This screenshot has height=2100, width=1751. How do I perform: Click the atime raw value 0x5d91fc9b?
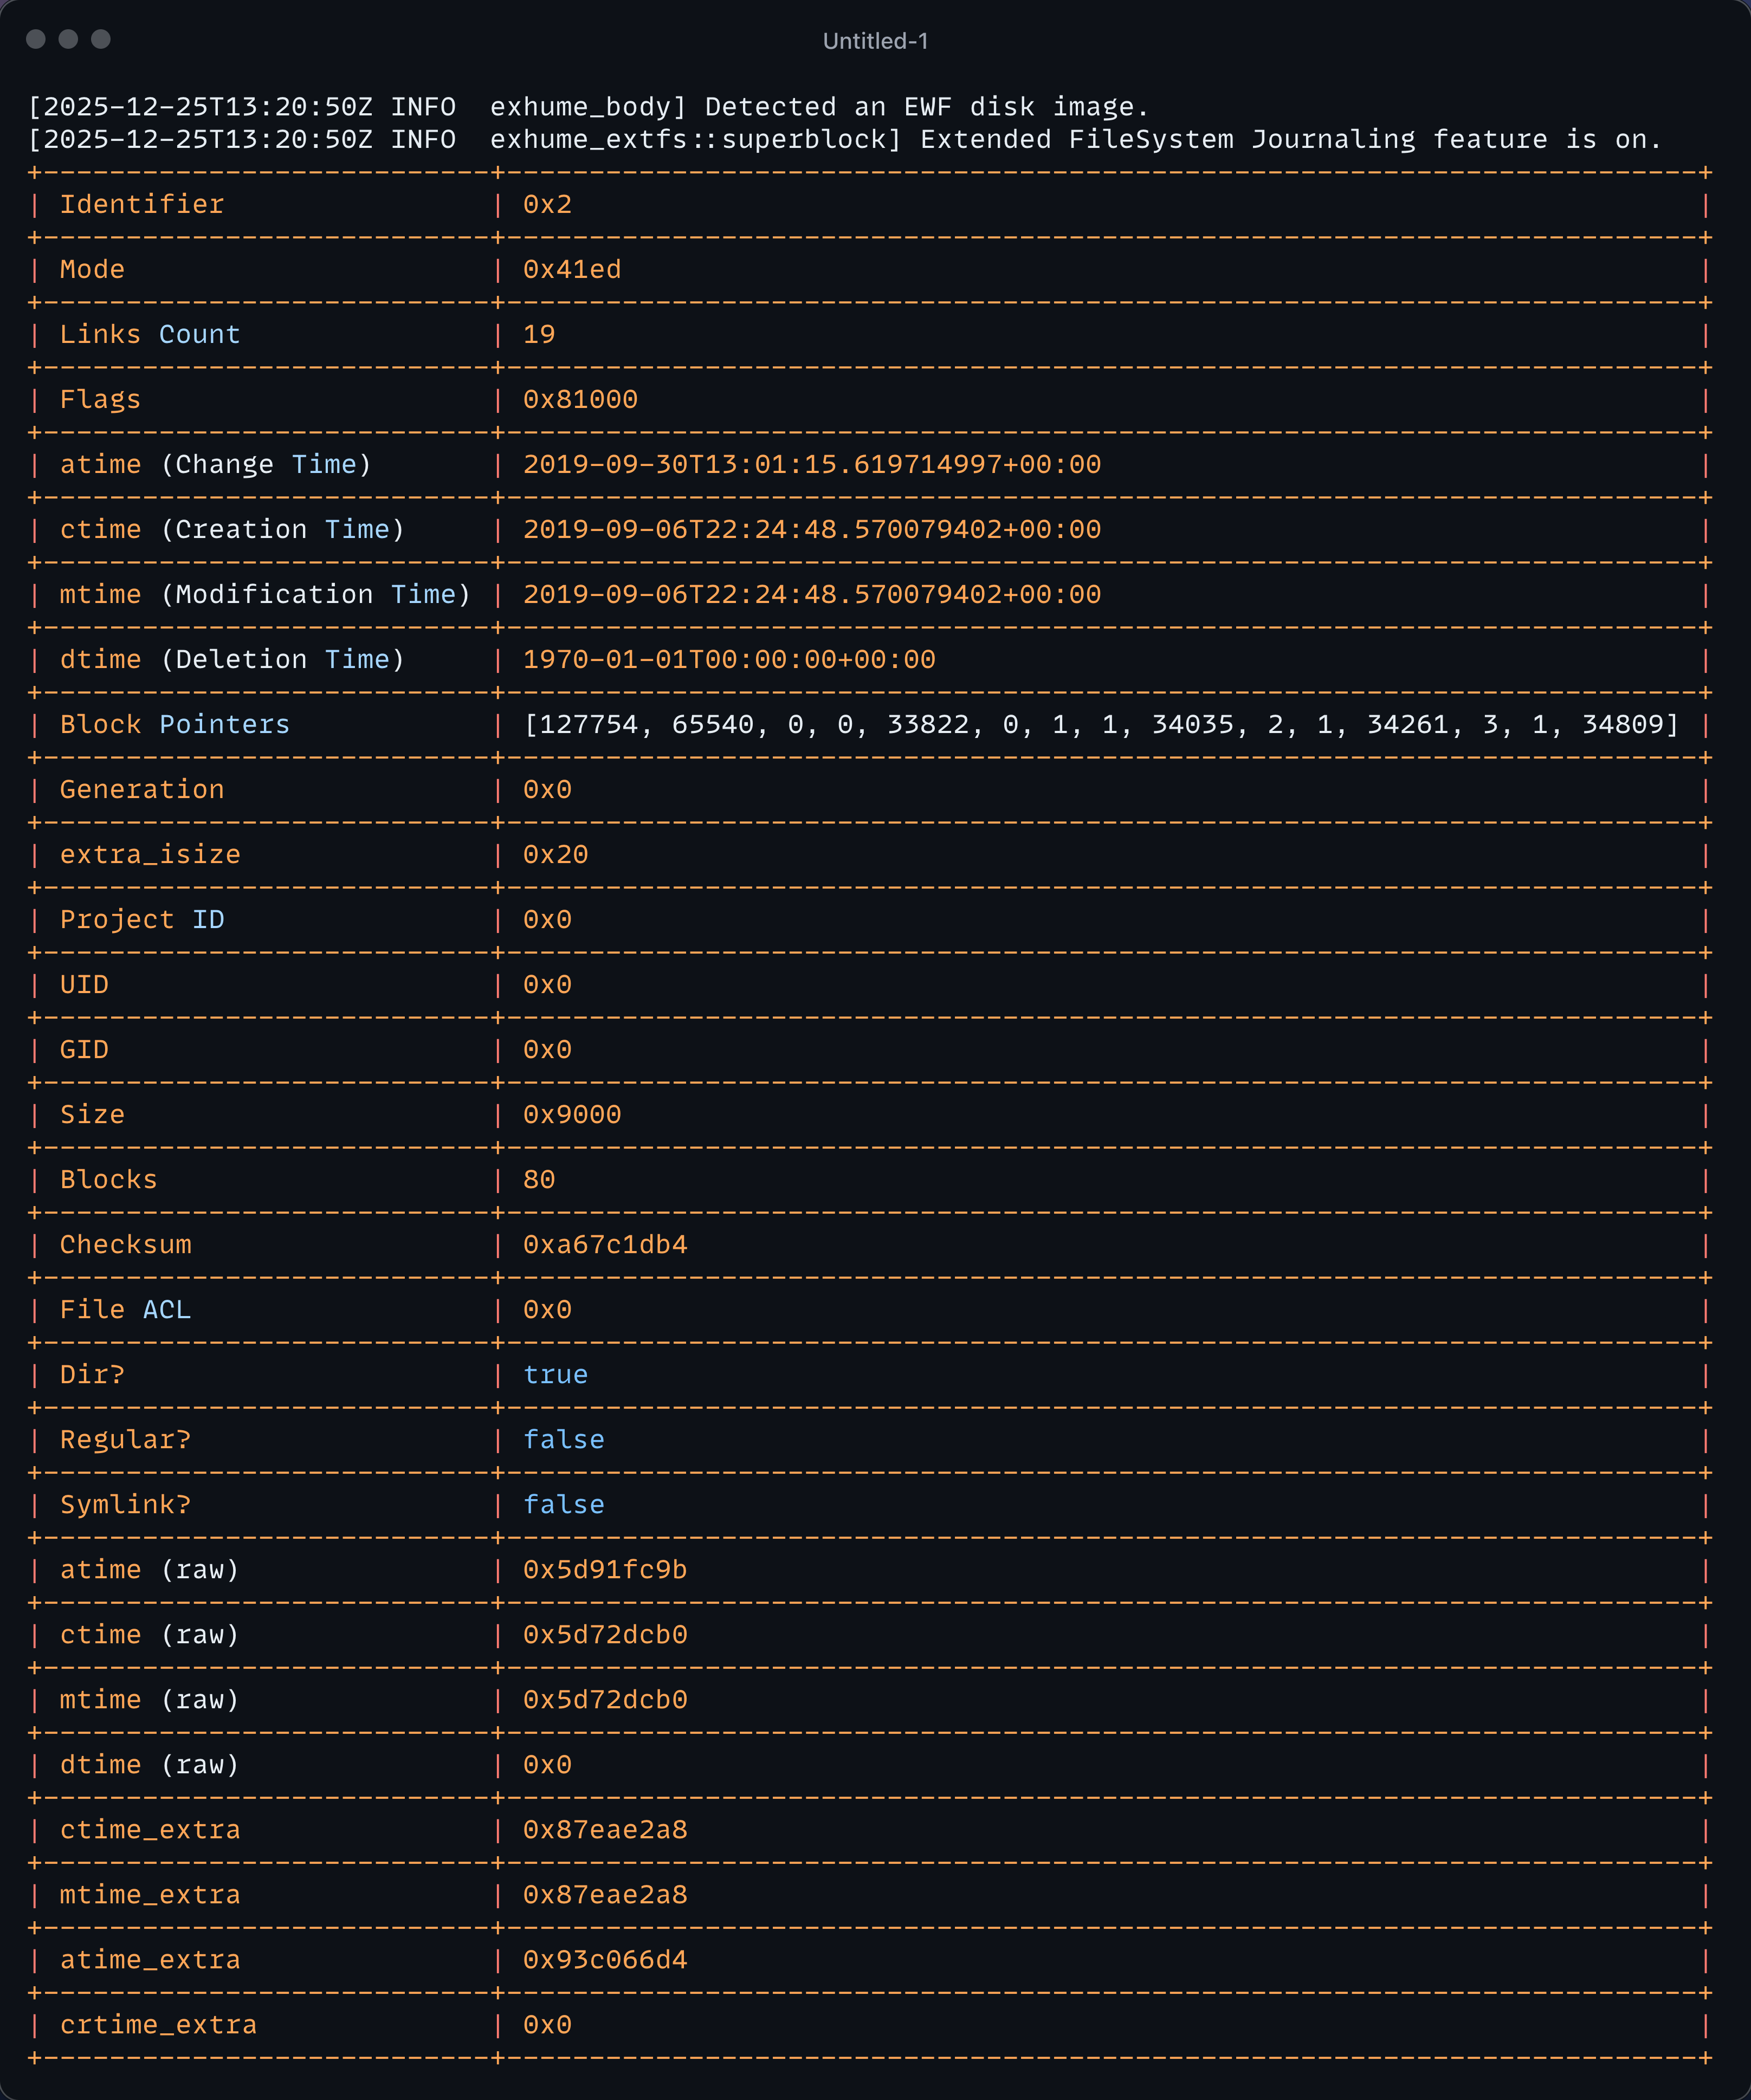pos(605,1570)
